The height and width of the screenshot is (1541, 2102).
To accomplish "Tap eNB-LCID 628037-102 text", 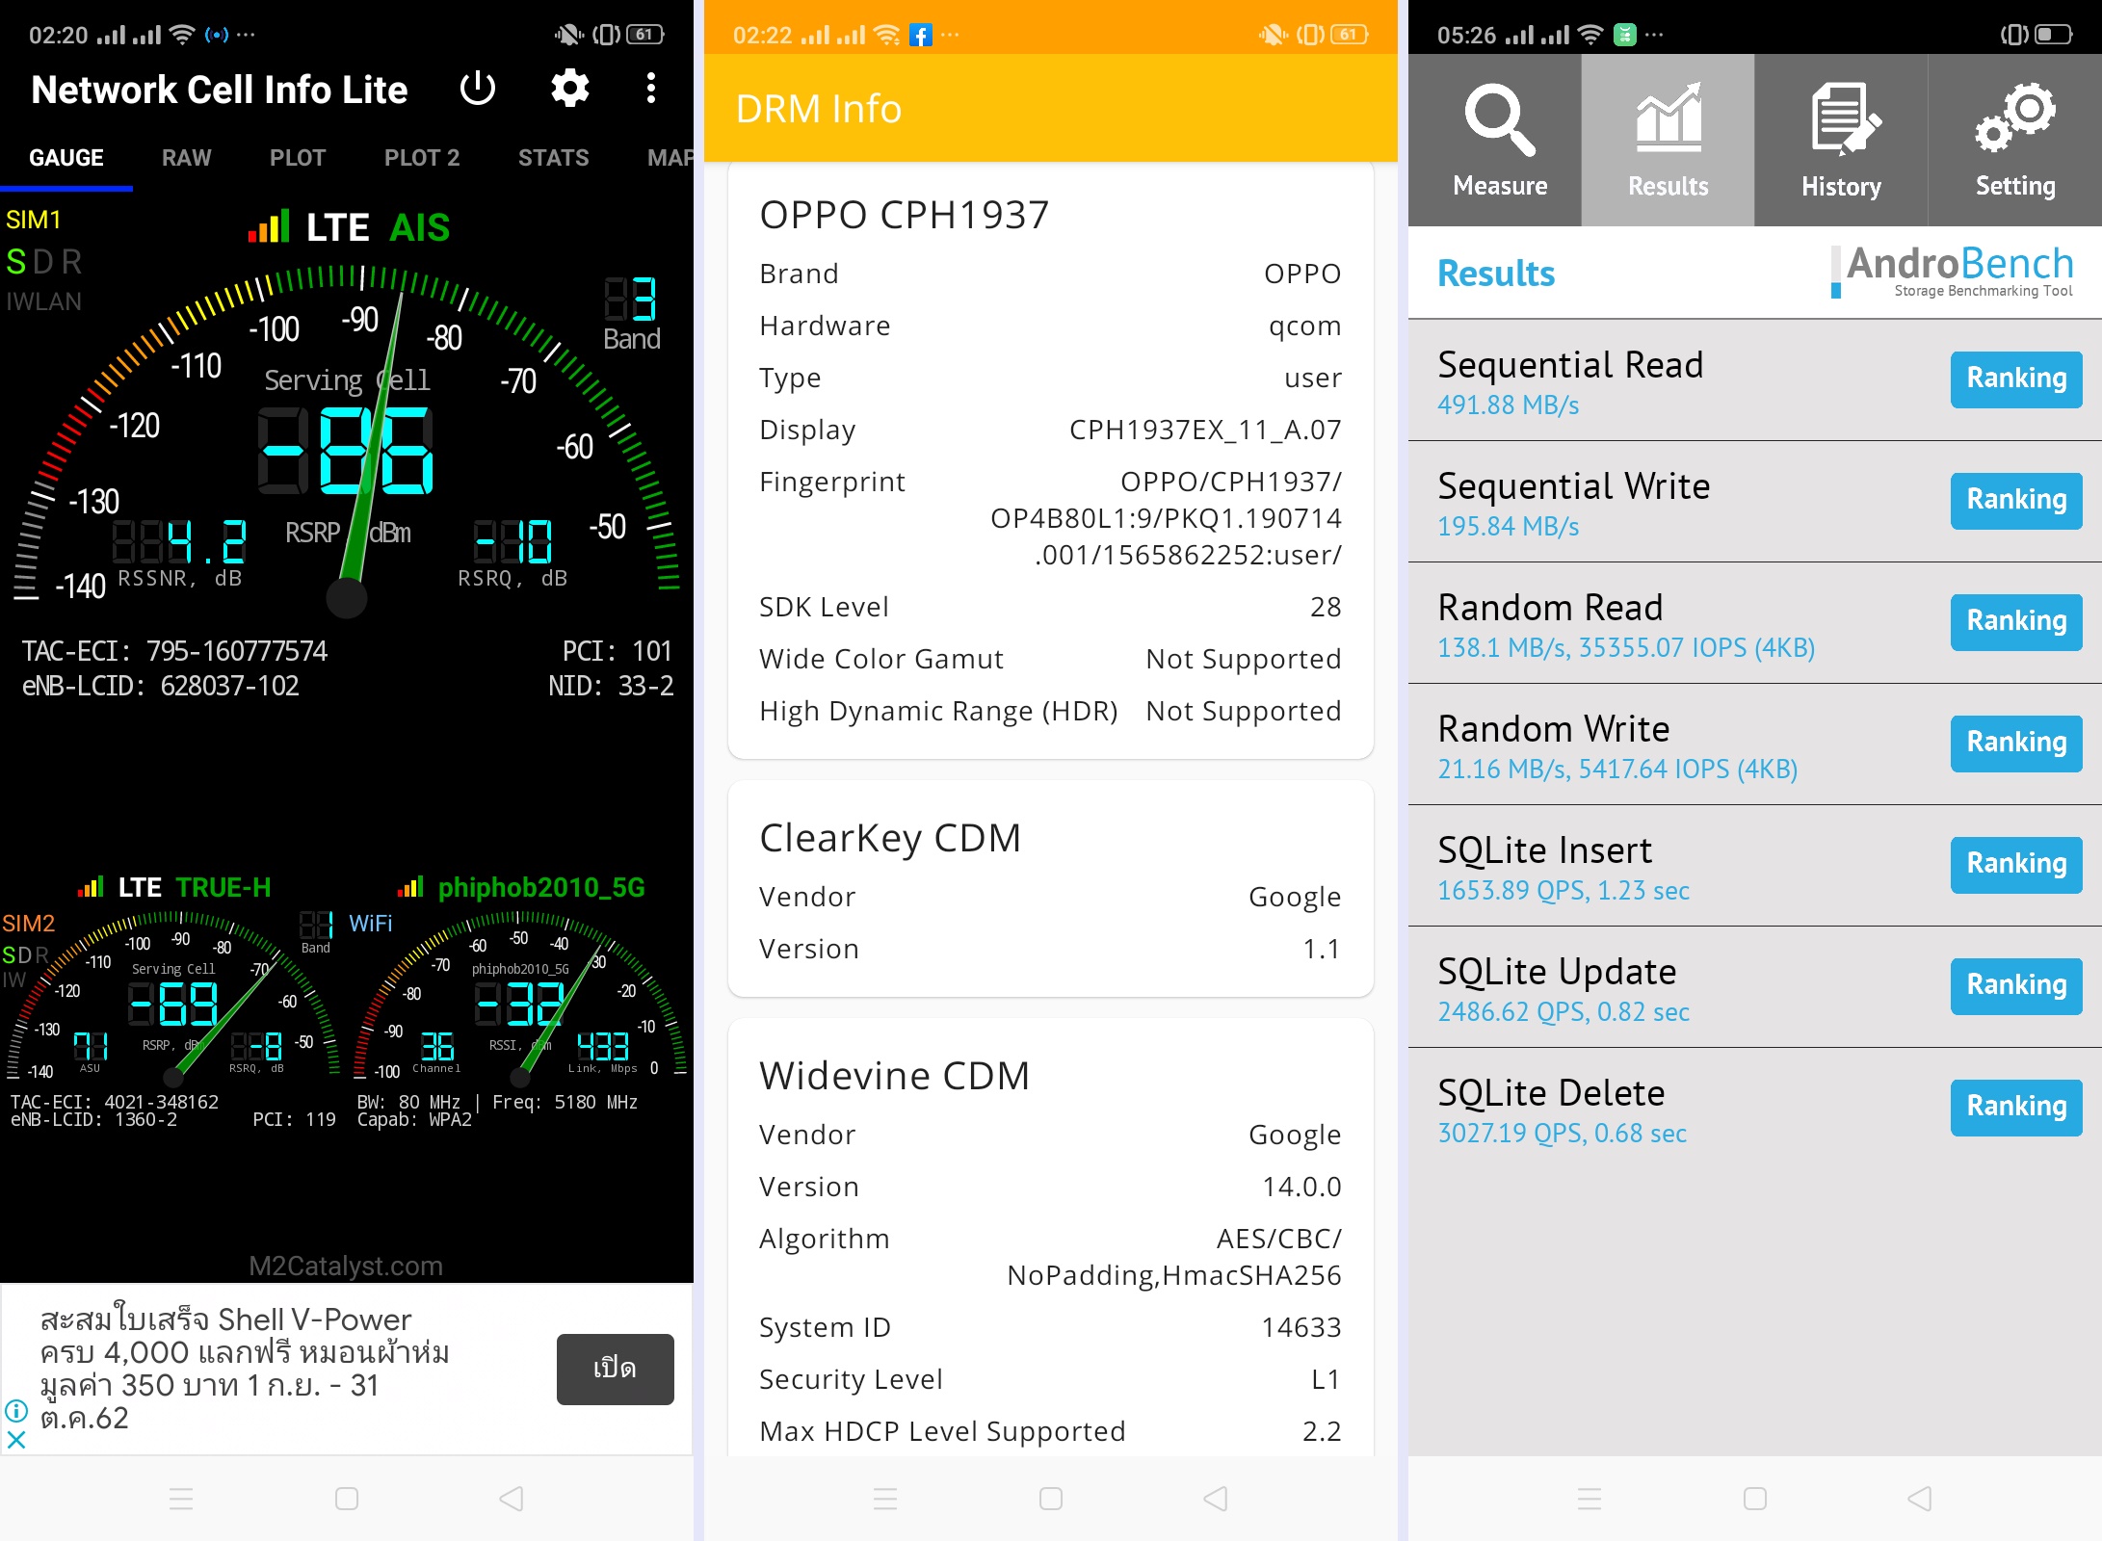I will [161, 686].
